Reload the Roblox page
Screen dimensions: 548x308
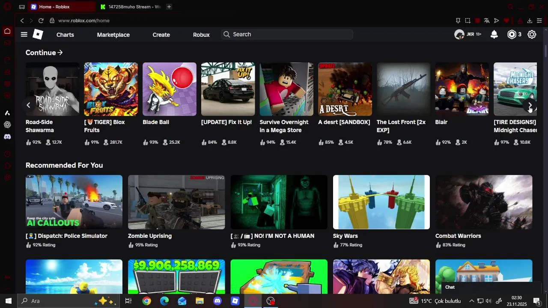point(41,21)
